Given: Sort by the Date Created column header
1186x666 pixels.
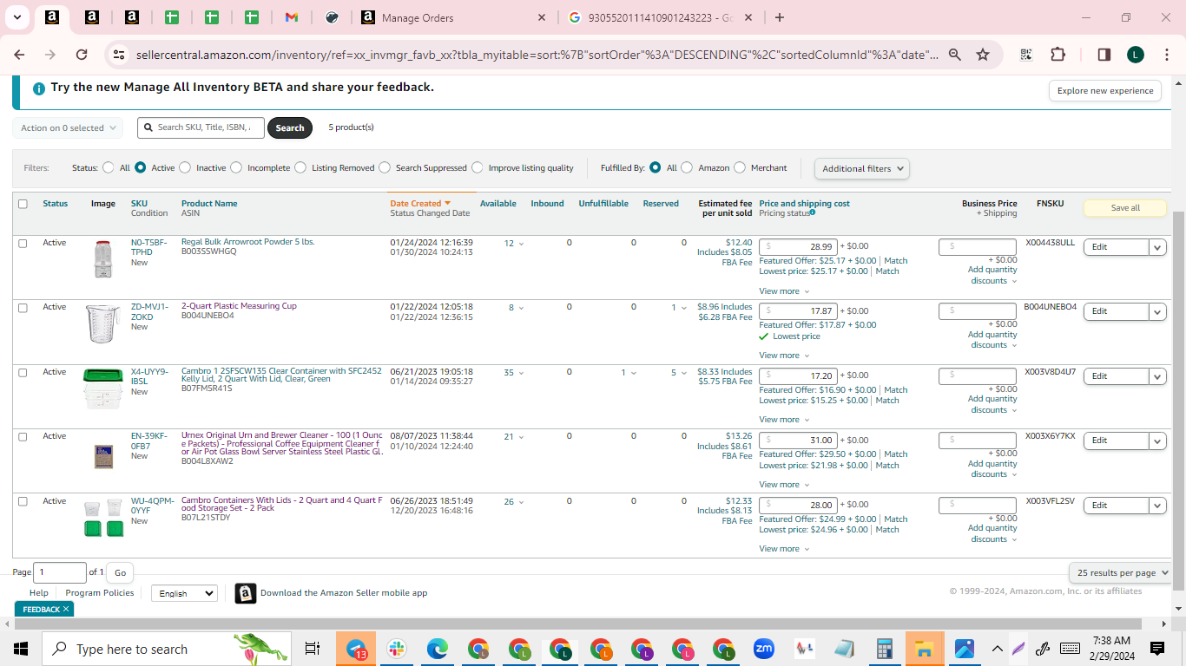Looking at the screenshot, I should pyautogui.click(x=420, y=204).
